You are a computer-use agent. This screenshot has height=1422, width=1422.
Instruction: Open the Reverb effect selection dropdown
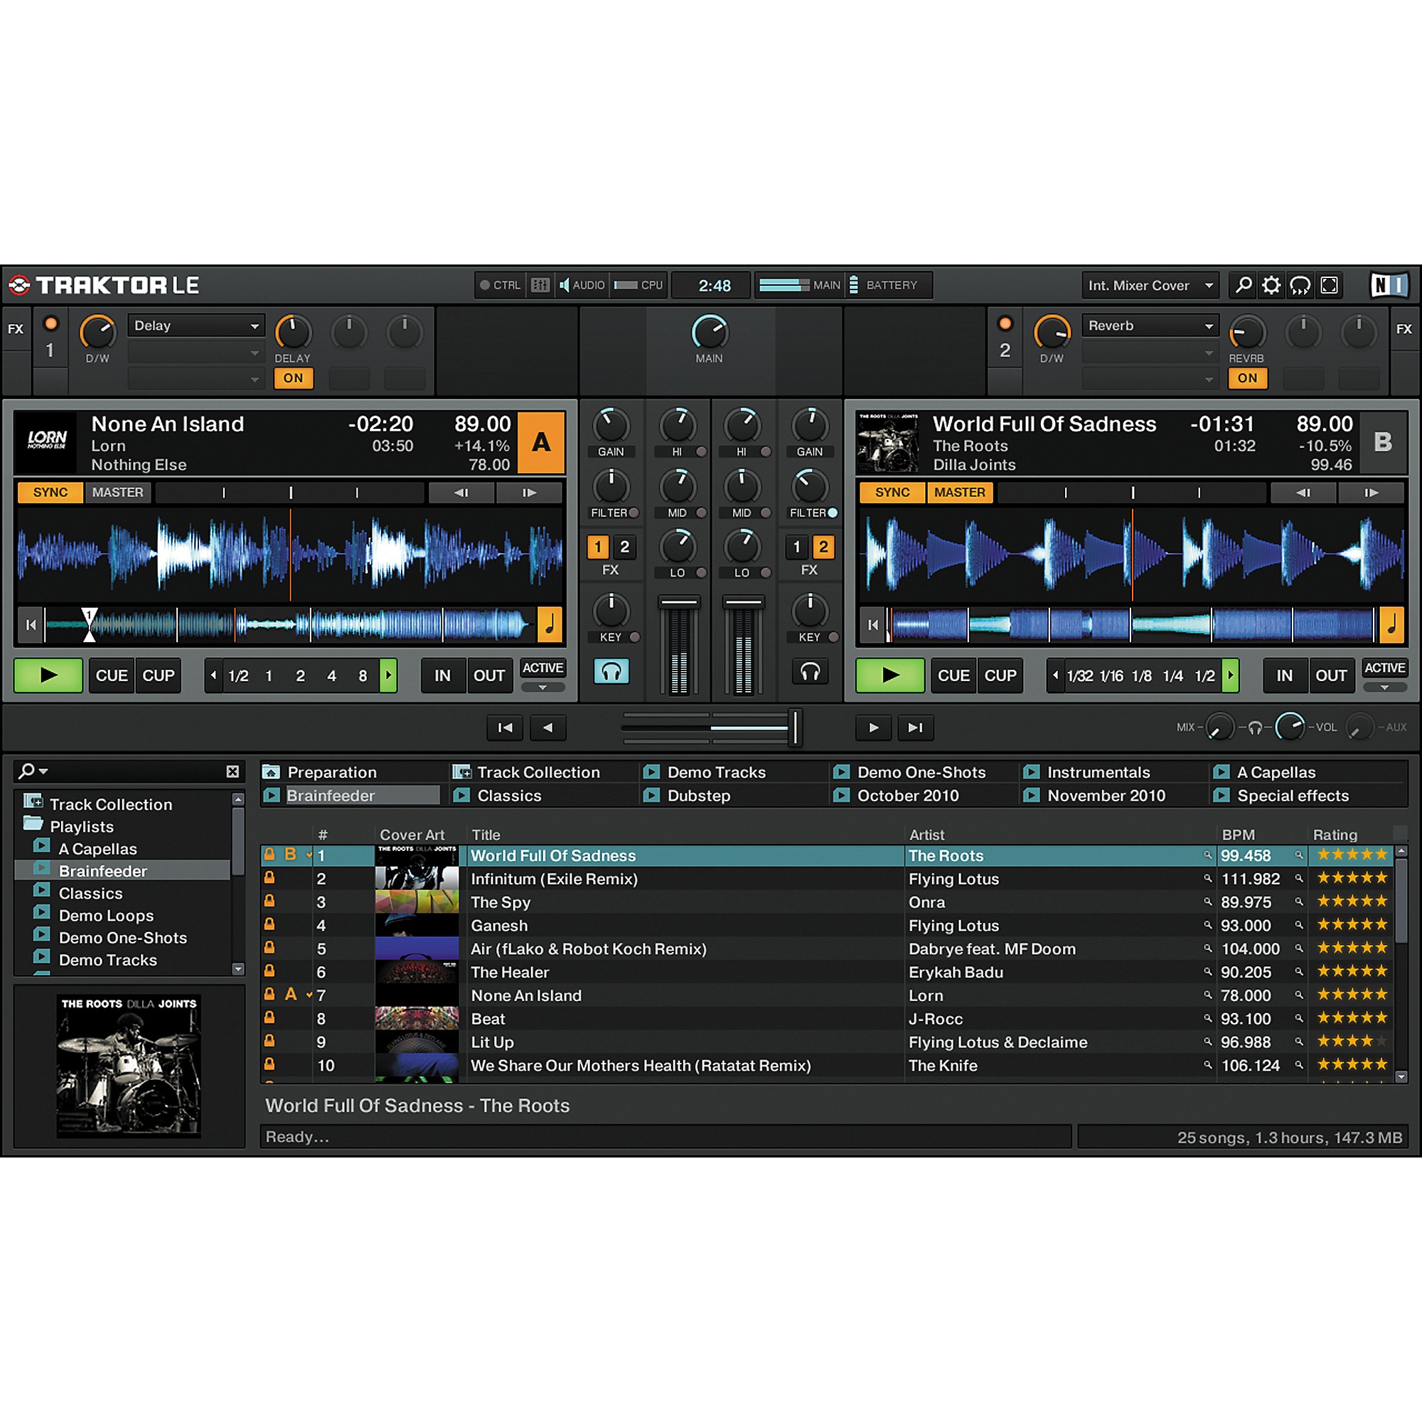[x=1150, y=326]
